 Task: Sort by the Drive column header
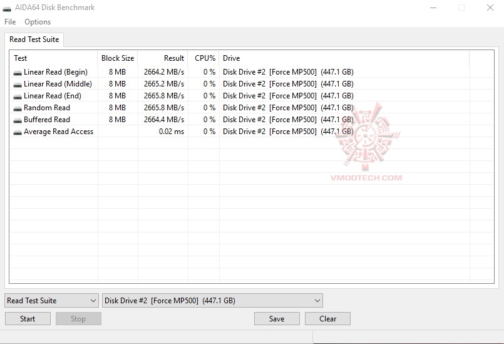click(x=344, y=58)
